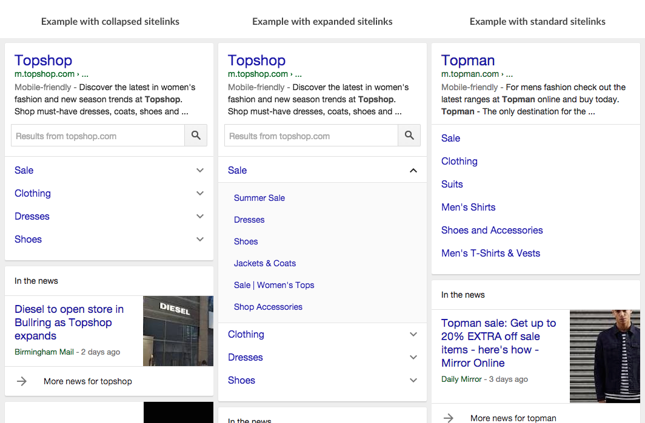Viewport: 645px width, 423px height.
Task: Click search magnifier icon in expanded sitelinks example
Action: (409, 136)
